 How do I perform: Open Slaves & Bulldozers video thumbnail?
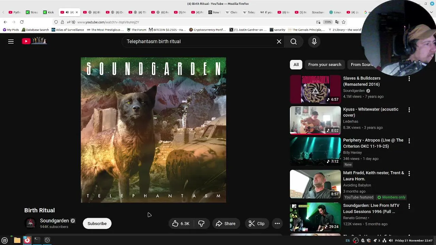pyautogui.click(x=315, y=89)
